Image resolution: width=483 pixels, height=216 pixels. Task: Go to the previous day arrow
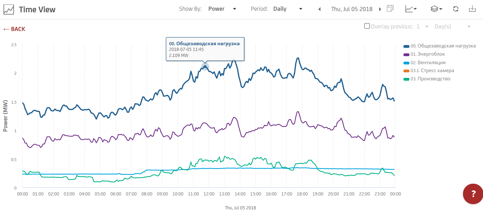[320, 9]
